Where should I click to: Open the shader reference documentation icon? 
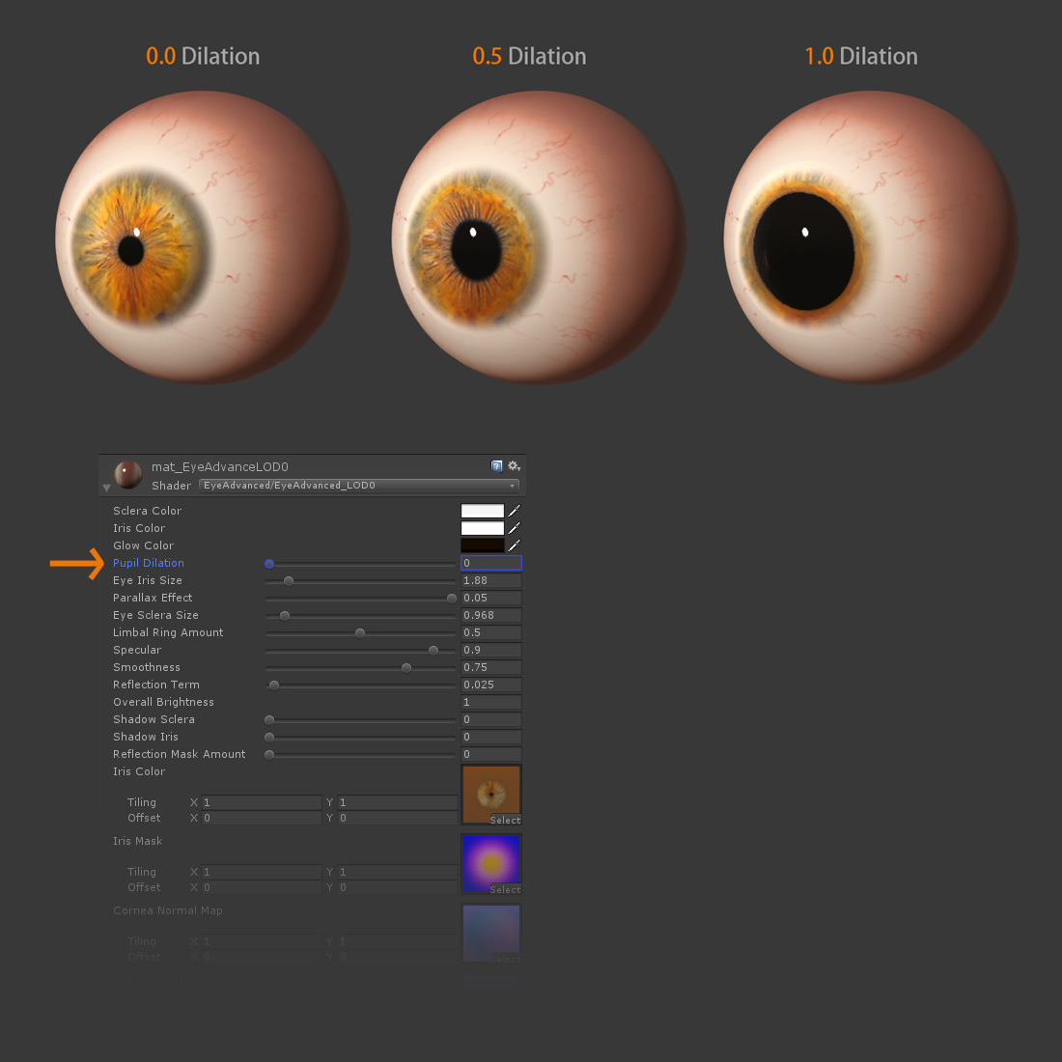click(496, 466)
